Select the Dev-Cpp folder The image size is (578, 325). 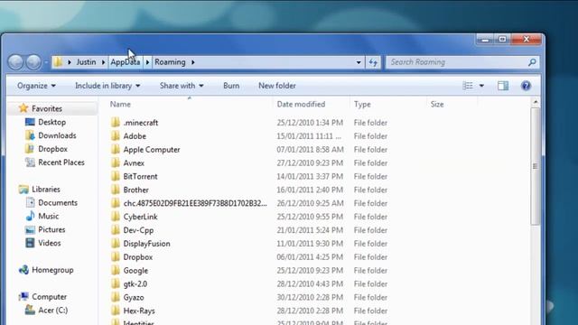138,230
